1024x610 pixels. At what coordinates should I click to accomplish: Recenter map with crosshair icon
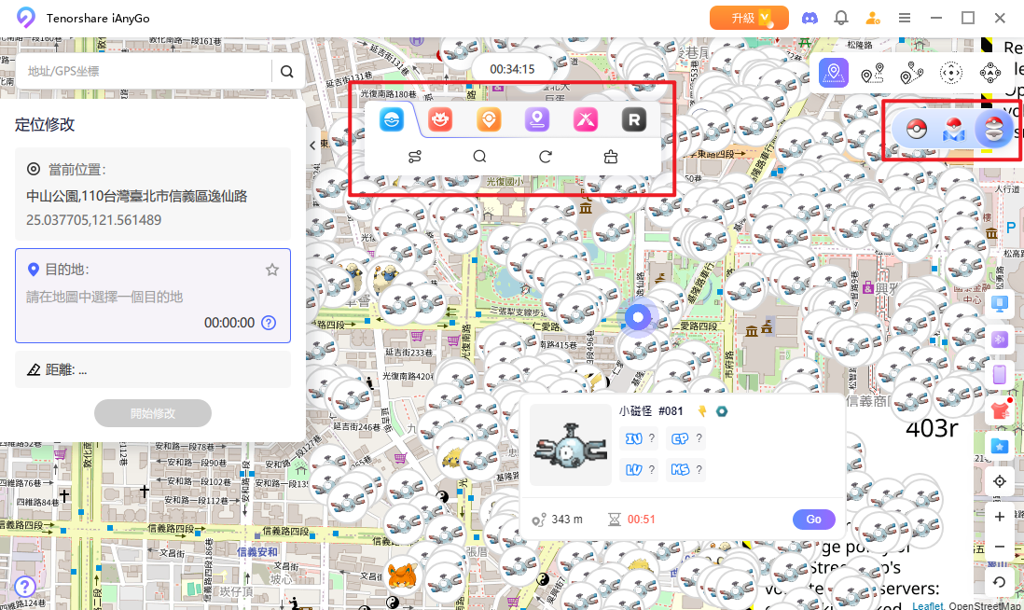pos(999,482)
